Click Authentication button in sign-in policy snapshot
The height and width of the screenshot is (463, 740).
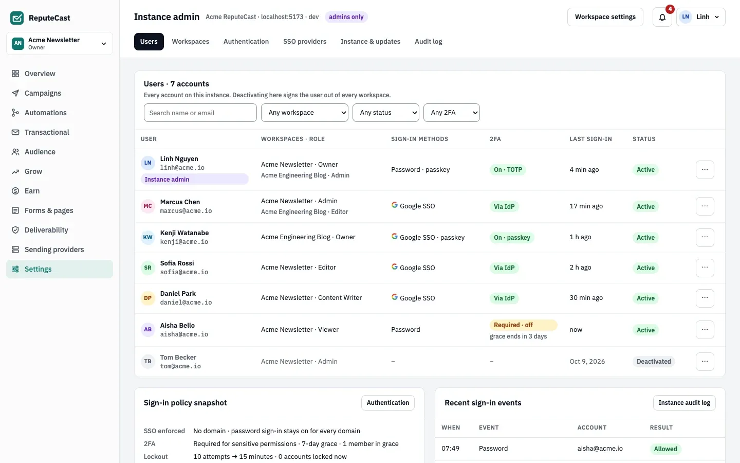[388, 403]
